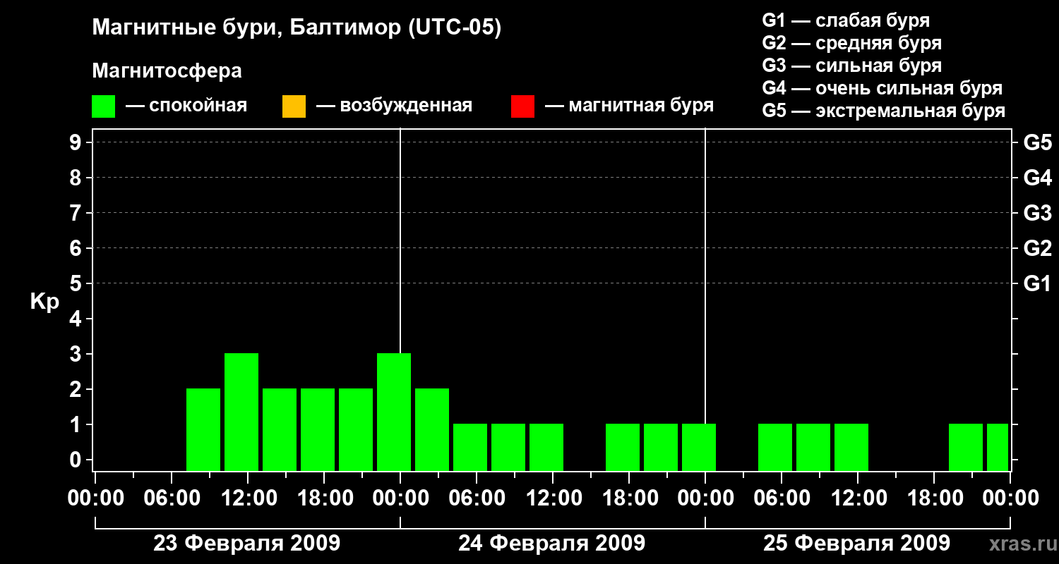This screenshot has height=564, width=1059.
Task: Click the '— возбужденная' legend label
Action: pyautogui.click(x=394, y=106)
